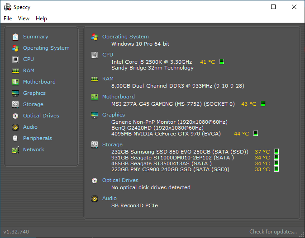Select Summary in the sidebar

[x=36, y=37]
